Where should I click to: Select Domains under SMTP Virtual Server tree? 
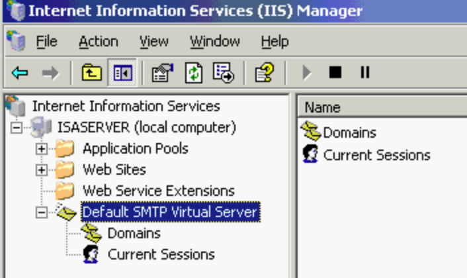point(134,233)
